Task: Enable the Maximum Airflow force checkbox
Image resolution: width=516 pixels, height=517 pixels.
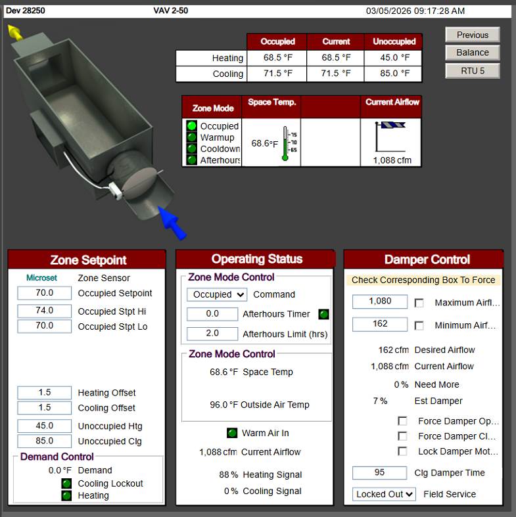Action: click(419, 303)
